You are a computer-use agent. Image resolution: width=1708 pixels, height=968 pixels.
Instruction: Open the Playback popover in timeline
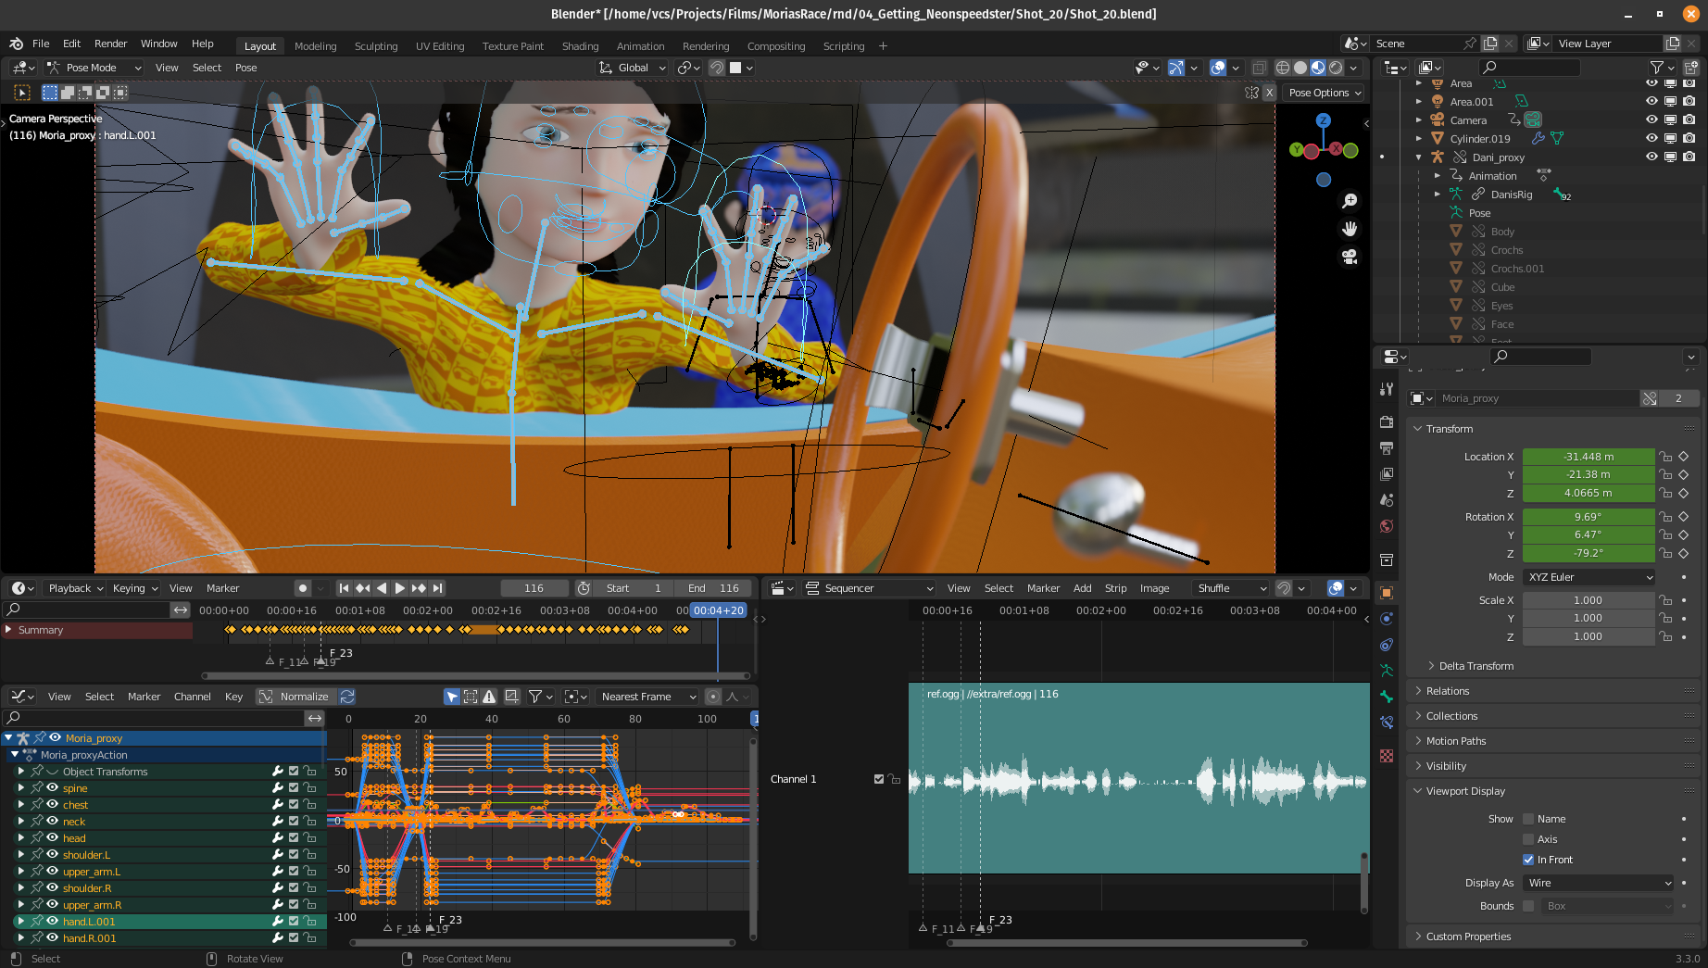[76, 588]
